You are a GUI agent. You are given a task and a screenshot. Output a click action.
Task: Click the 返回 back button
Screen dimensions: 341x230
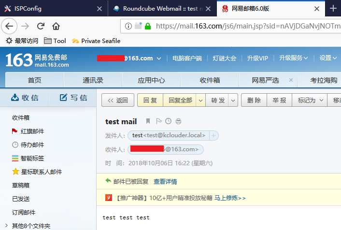pyautogui.click(x=118, y=101)
